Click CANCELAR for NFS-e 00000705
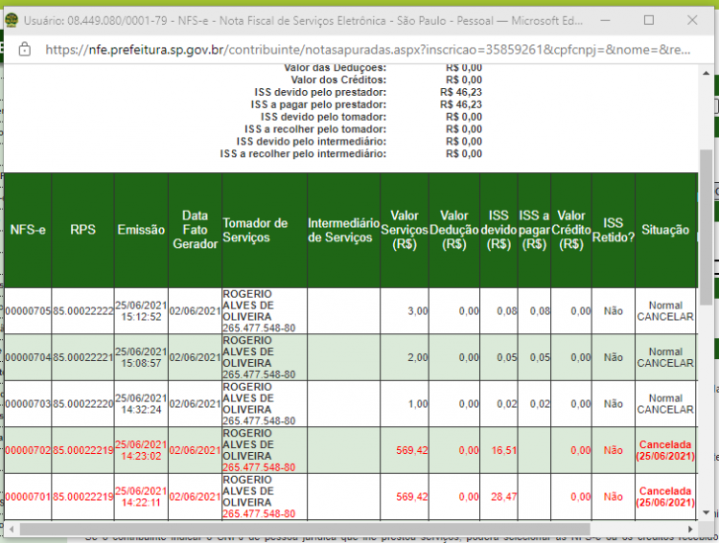Image resolution: width=719 pixels, height=543 pixels. (x=665, y=317)
